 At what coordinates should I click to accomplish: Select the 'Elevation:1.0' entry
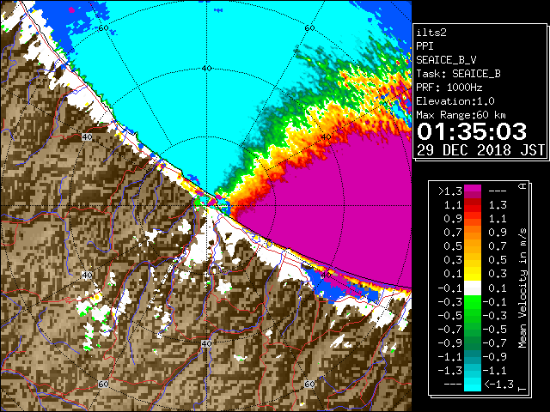coord(455,101)
